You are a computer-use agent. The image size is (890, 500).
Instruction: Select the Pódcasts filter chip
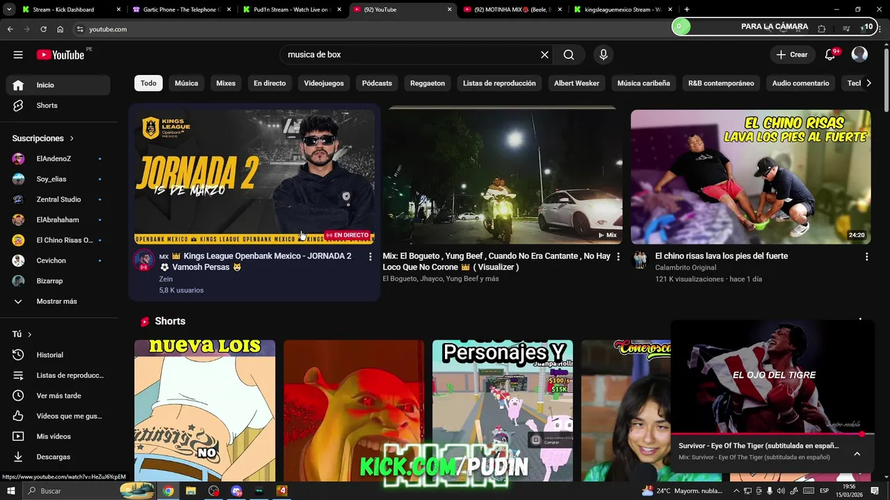(377, 83)
